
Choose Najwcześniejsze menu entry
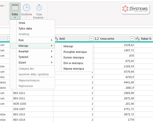(x=32, y=80)
